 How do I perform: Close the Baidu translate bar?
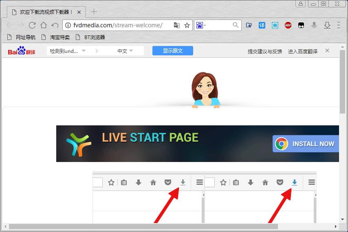(x=327, y=51)
